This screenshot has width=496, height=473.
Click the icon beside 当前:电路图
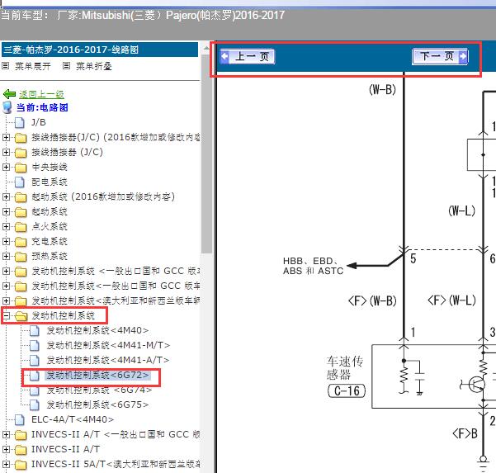tap(7, 107)
